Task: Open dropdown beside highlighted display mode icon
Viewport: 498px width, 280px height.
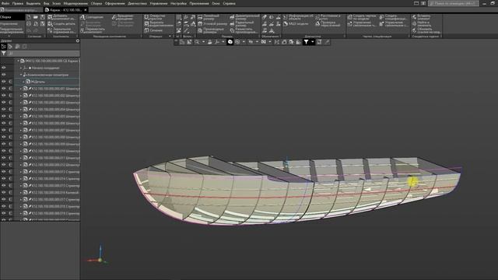Action: pos(244,42)
